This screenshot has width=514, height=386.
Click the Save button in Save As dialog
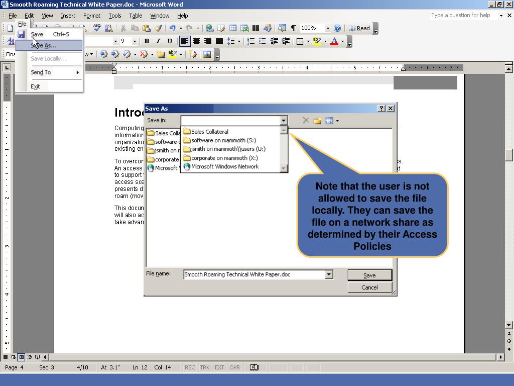point(369,275)
